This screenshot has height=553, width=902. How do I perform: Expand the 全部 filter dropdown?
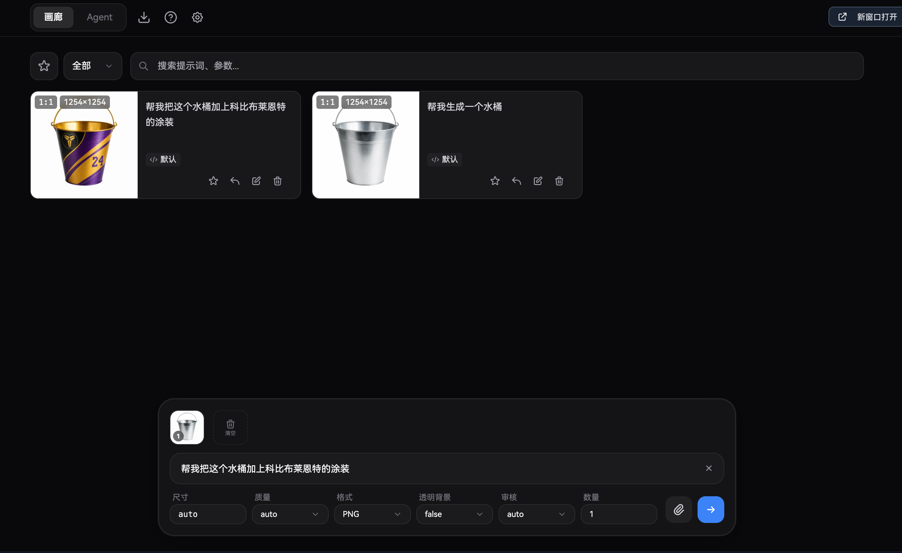click(93, 66)
